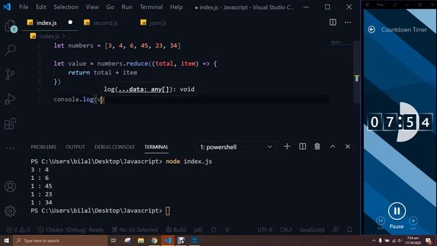Open notifications bell in status bar
Screen dimensions: 437x246
pos(349,230)
